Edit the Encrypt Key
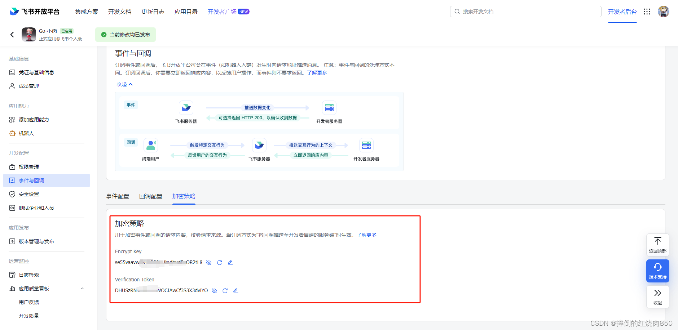Screen dimensions: 678x330 click(x=230, y=263)
